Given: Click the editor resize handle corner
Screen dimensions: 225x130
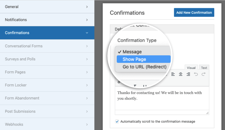Looking at the screenshot, I should (207, 113).
